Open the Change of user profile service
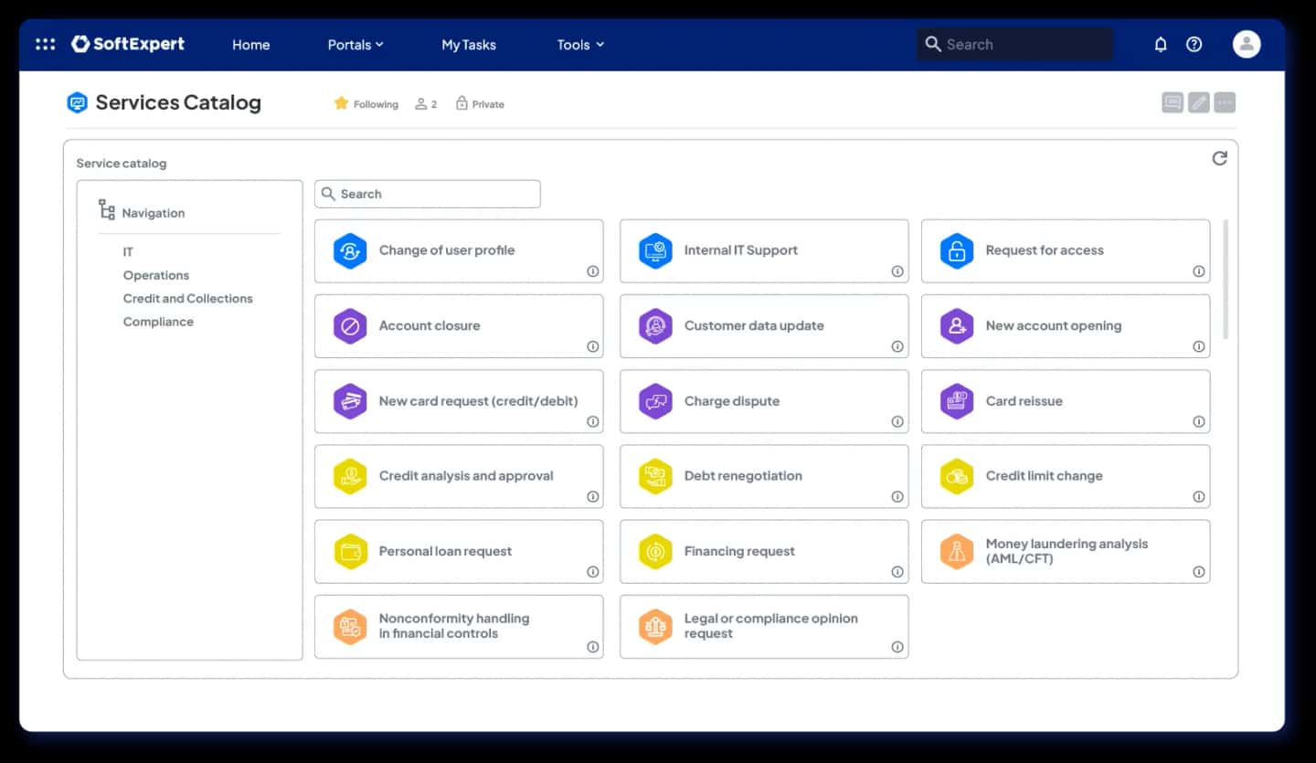Image resolution: width=1316 pixels, height=763 pixels. pyautogui.click(x=459, y=250)
